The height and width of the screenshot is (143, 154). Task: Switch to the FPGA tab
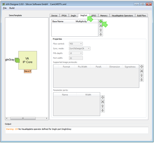click(x=64, y=16)
